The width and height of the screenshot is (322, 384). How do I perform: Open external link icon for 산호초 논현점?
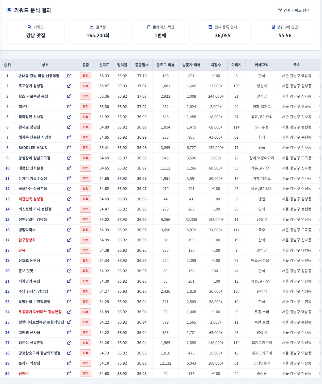click(x=69, y=261)
